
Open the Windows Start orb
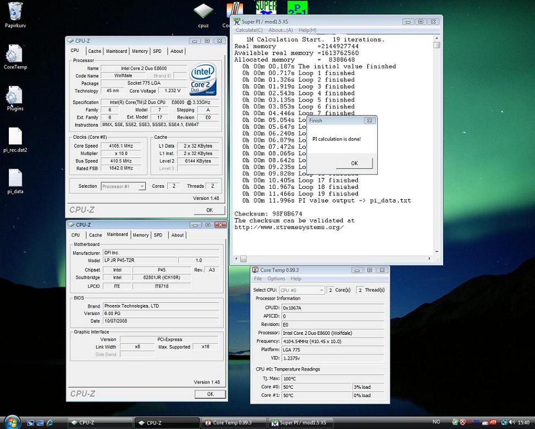click(x=12, y=422)
